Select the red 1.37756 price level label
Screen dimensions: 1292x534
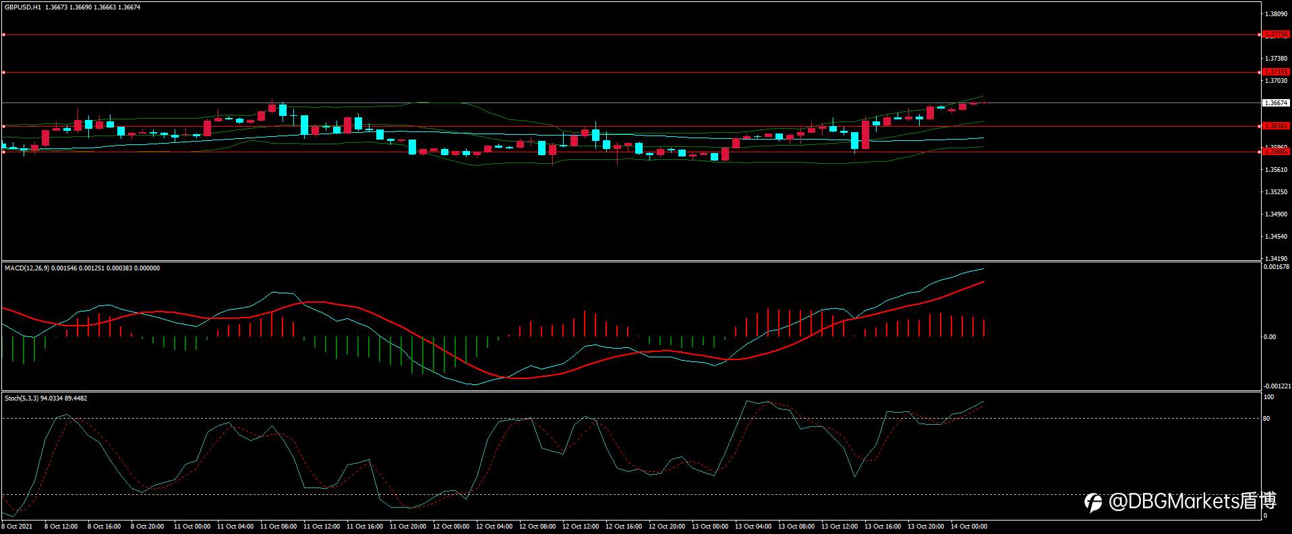(x=1276, y=34)
